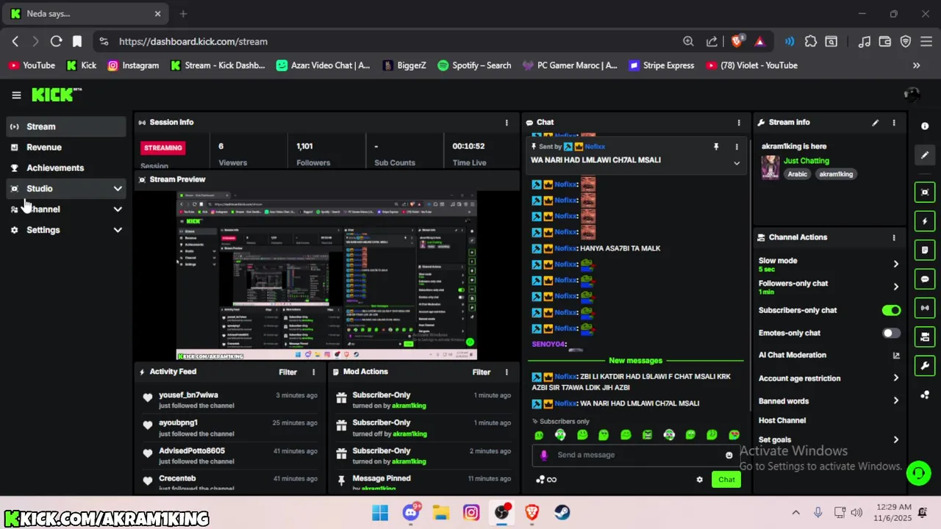Unpin the pinned chat message pin icon
The height and width of the screenshot is (529, 941).
[716, 147]
